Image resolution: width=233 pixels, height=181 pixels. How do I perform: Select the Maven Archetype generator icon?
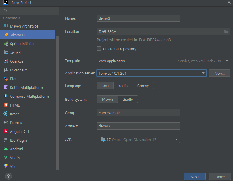tap(6, 26)
